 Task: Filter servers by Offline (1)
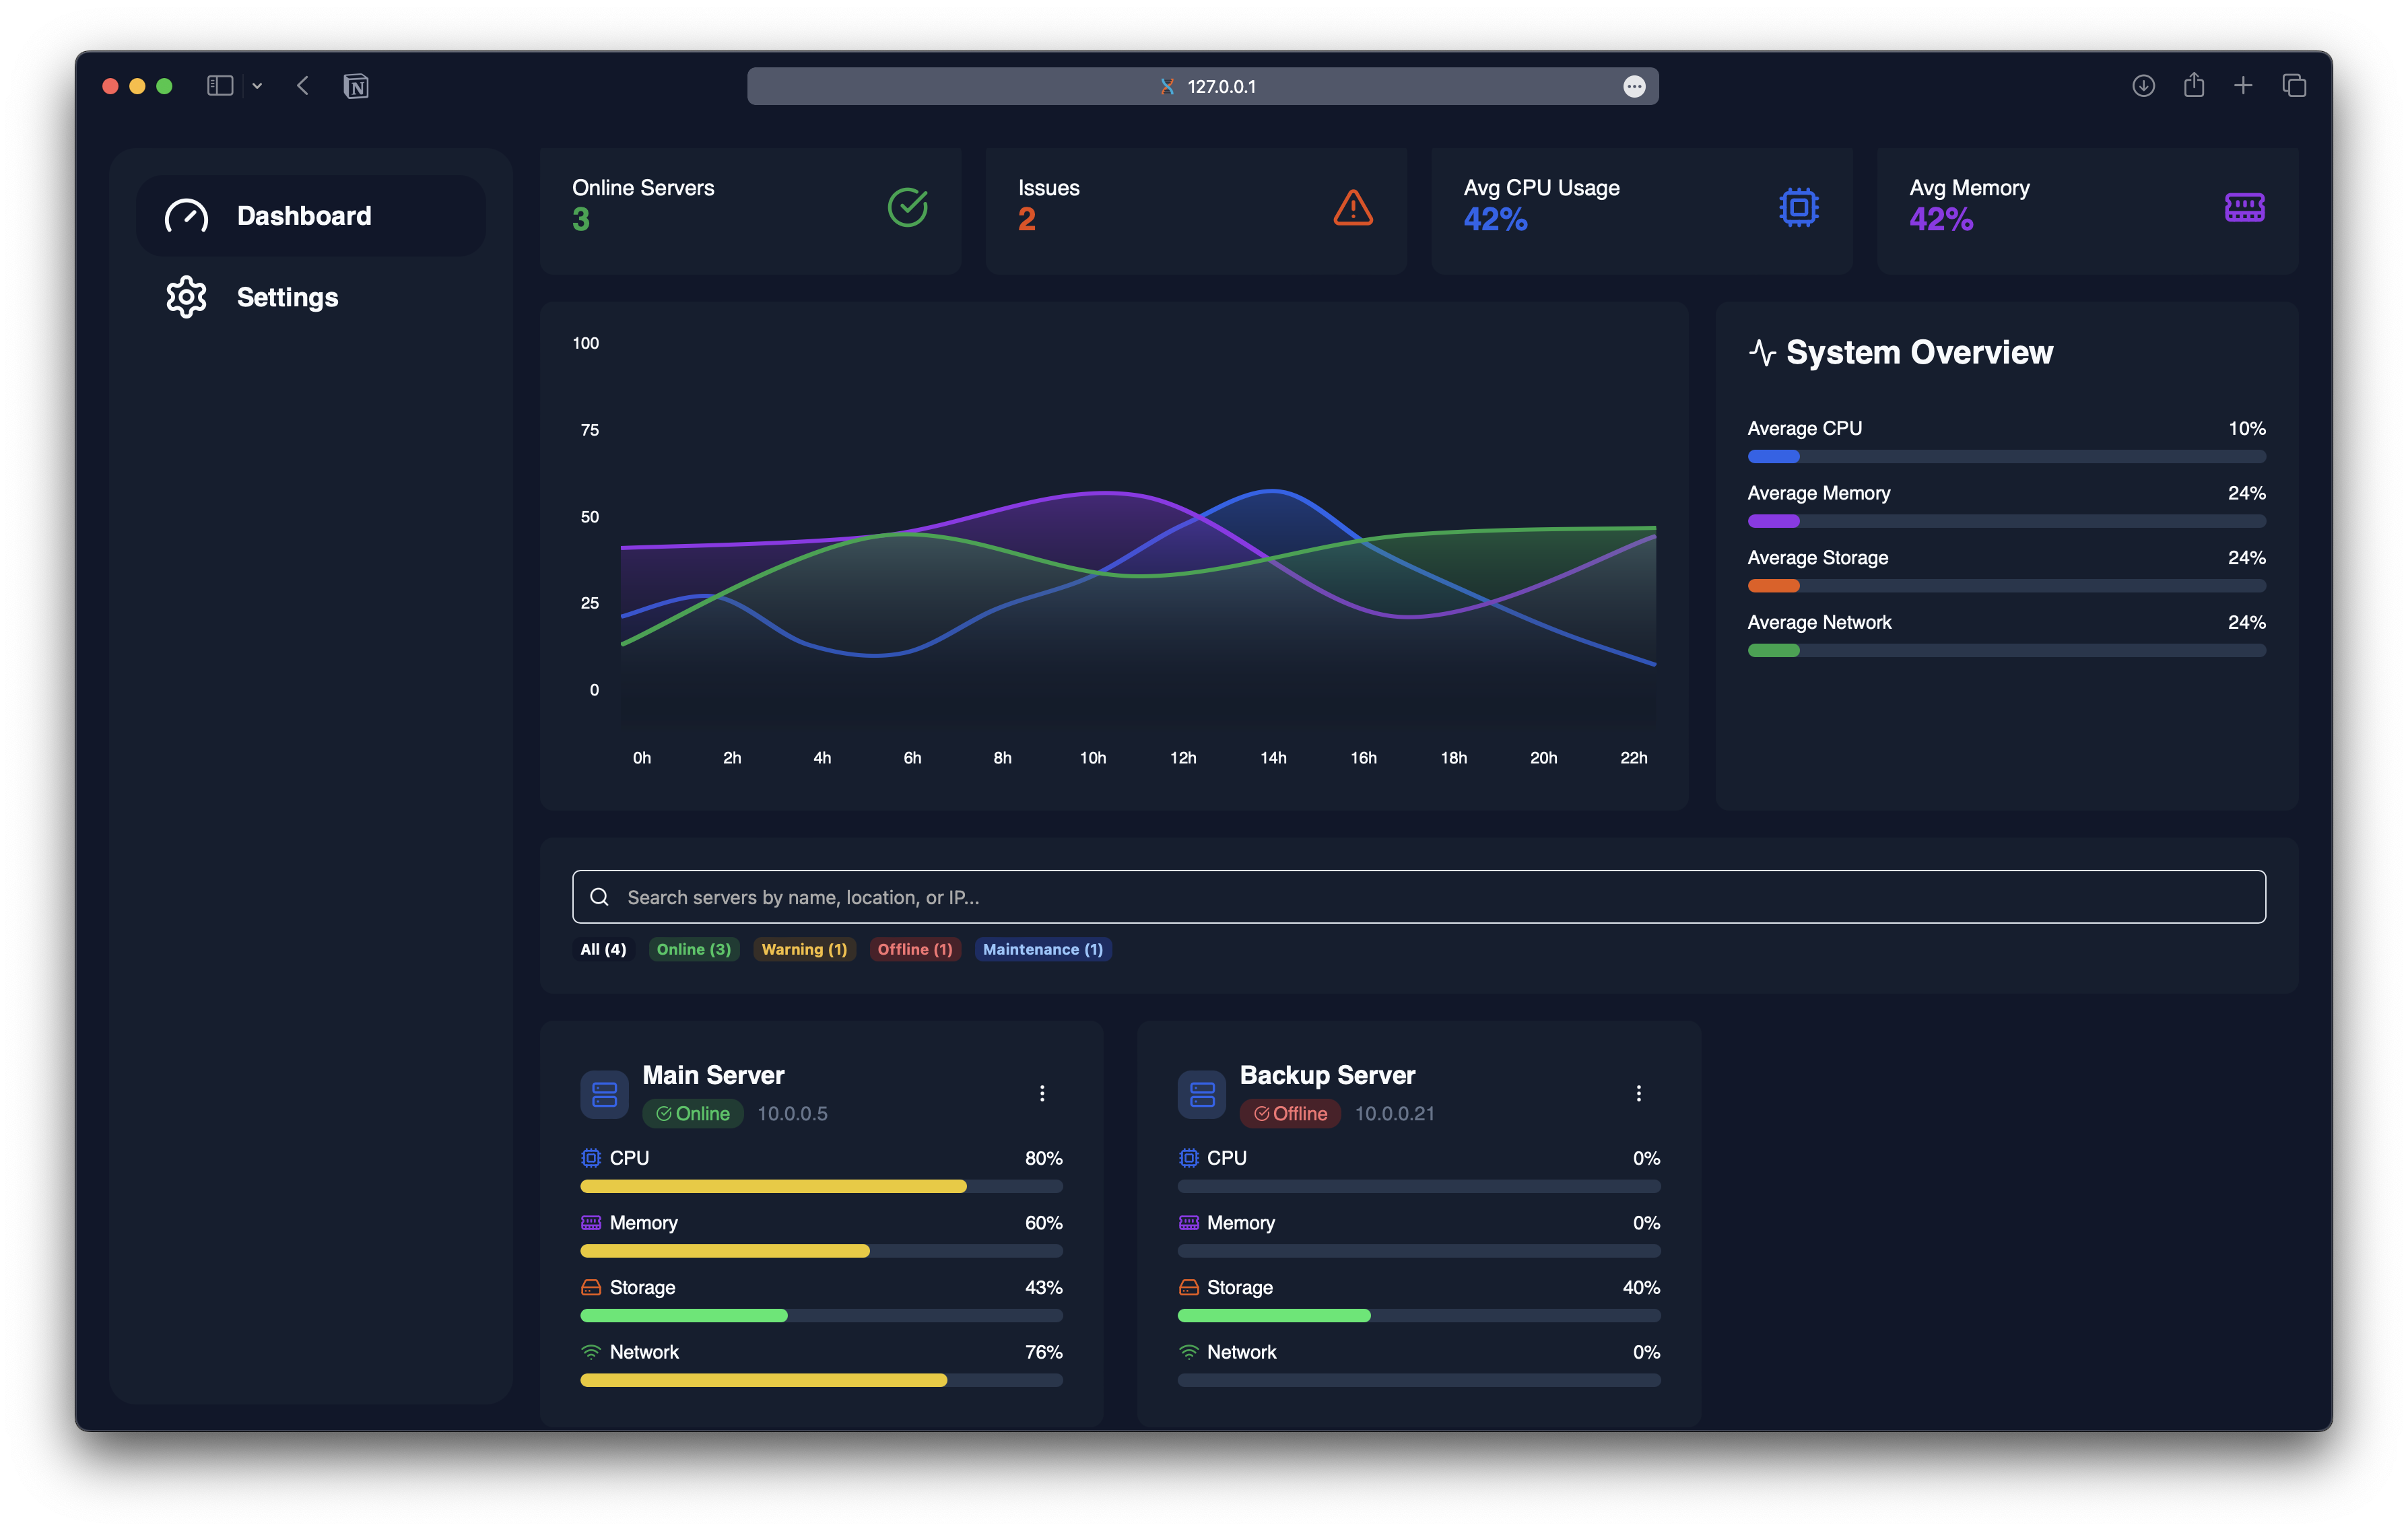point(915,949)
